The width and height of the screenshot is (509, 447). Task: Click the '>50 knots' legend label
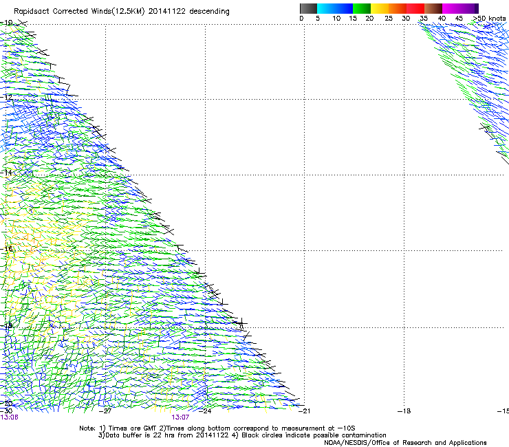coord(489,19)
